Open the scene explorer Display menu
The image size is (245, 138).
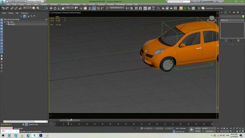11,13
